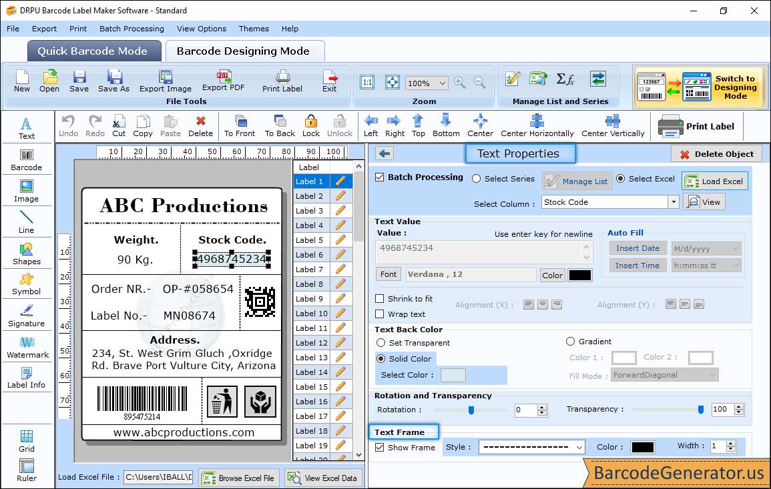The image size is (771, 489).
Task: Click the Load Excel button
Action: coord(714,181)
